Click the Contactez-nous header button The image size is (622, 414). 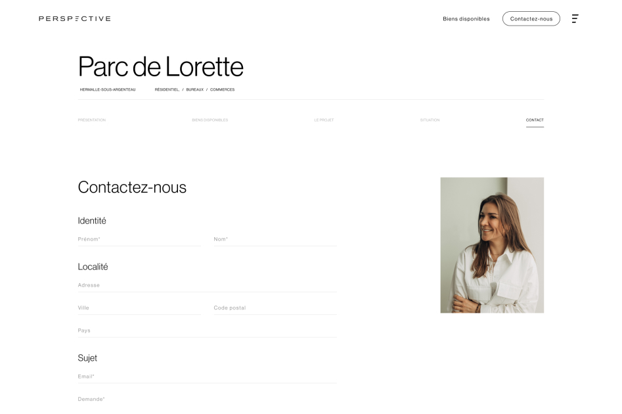coord(531,18)
